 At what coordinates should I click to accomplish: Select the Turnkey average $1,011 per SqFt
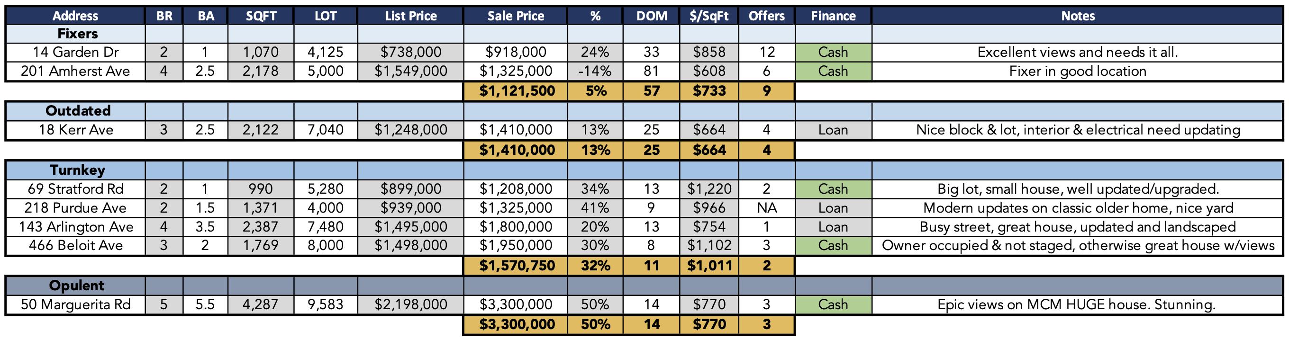[x=709, y=266]
